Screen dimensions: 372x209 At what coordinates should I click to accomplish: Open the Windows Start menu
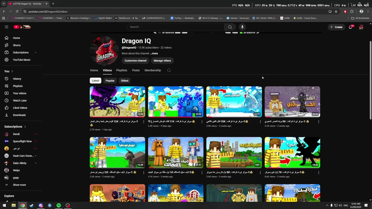tap(4, 206)
